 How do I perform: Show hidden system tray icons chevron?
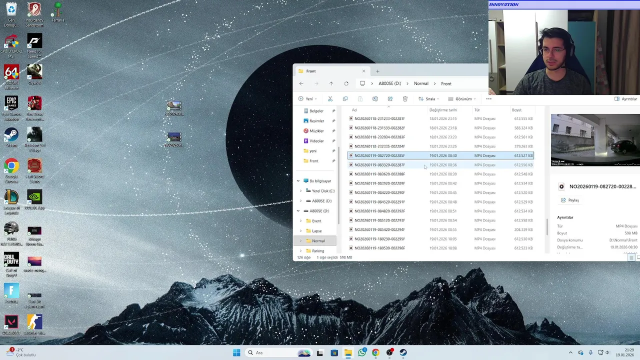[x=570, y=352]
